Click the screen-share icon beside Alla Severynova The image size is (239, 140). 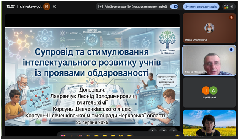[100, 6]
